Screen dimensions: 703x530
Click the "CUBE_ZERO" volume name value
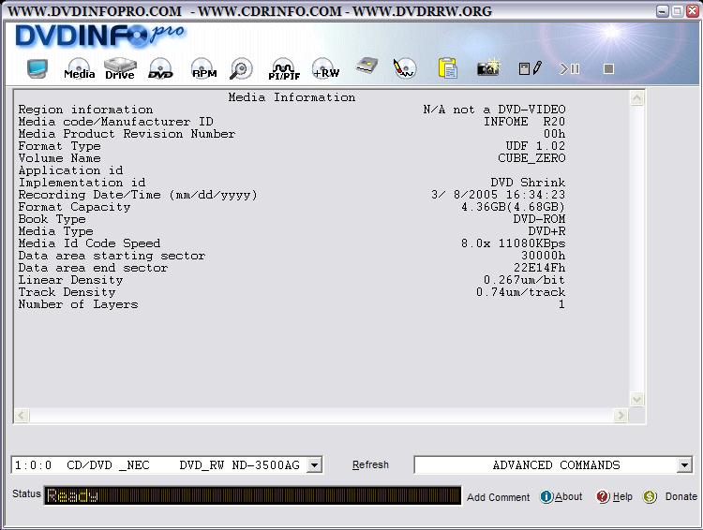[531, 158]
